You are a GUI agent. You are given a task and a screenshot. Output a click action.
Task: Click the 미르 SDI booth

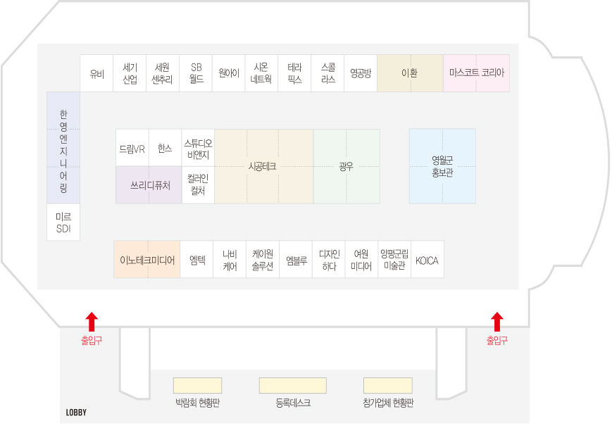pos(63,223)
